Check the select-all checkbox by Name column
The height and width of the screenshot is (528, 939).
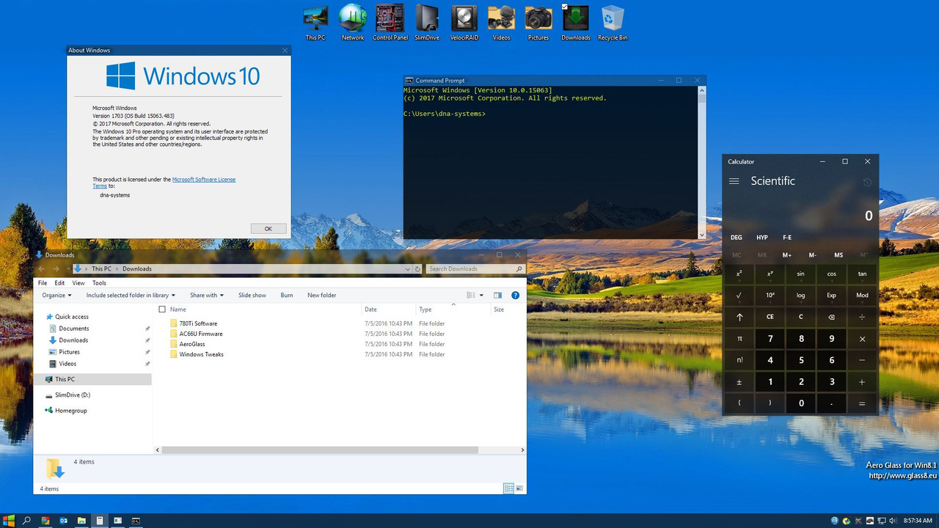[x=162, y=309]
